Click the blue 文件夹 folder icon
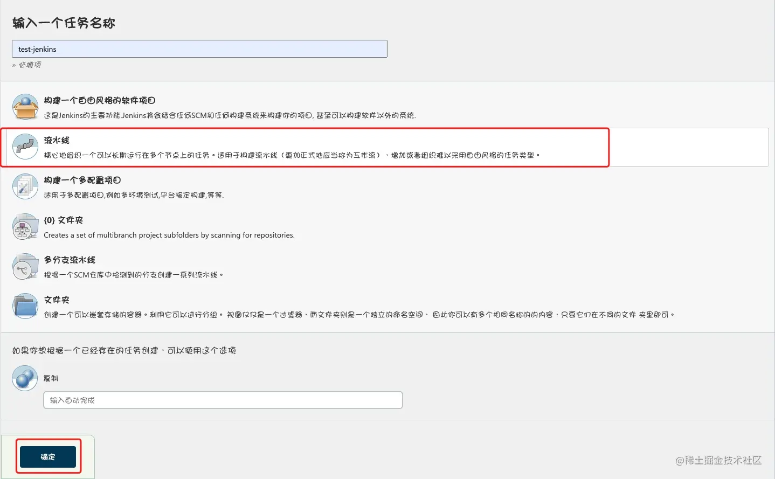Viewport: 775px width, 479px height. (x=25, y=306)
